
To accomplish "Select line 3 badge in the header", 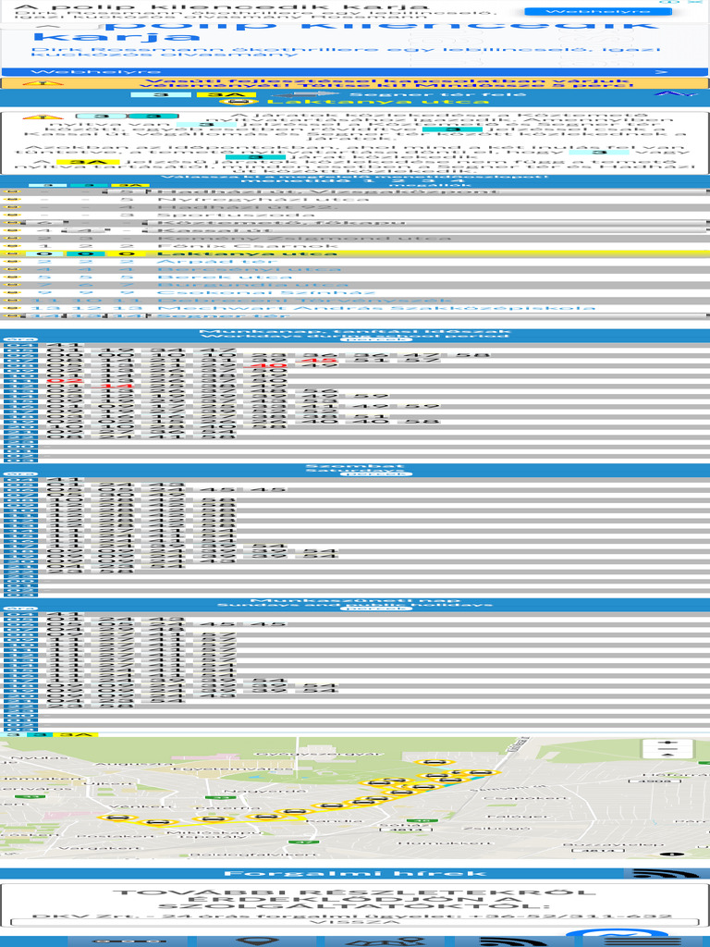I will pos(161,94).
